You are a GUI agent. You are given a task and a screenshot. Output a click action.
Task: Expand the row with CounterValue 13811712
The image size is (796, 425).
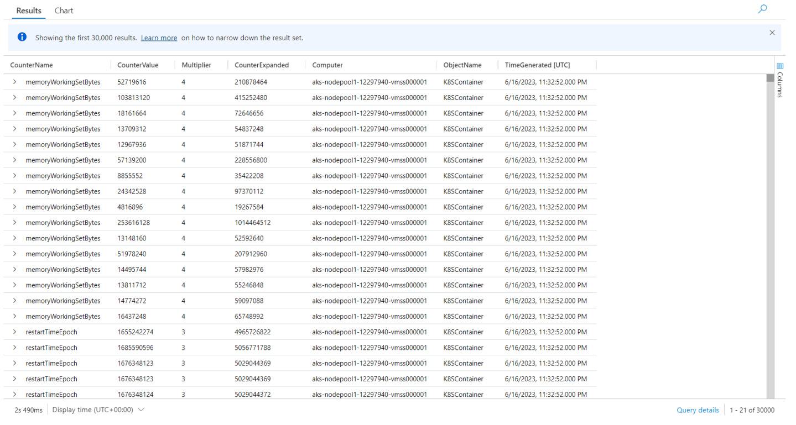(14, 285)
